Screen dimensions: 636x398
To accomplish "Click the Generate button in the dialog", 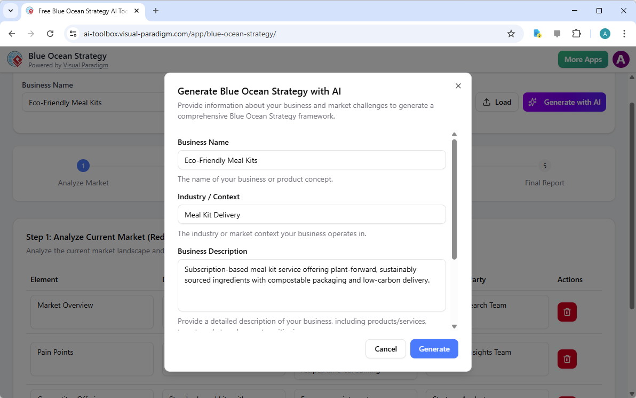I will point(434,349).
